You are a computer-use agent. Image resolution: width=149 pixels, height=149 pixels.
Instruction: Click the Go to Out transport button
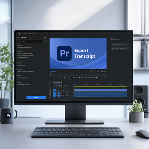(x=85, y=77)
